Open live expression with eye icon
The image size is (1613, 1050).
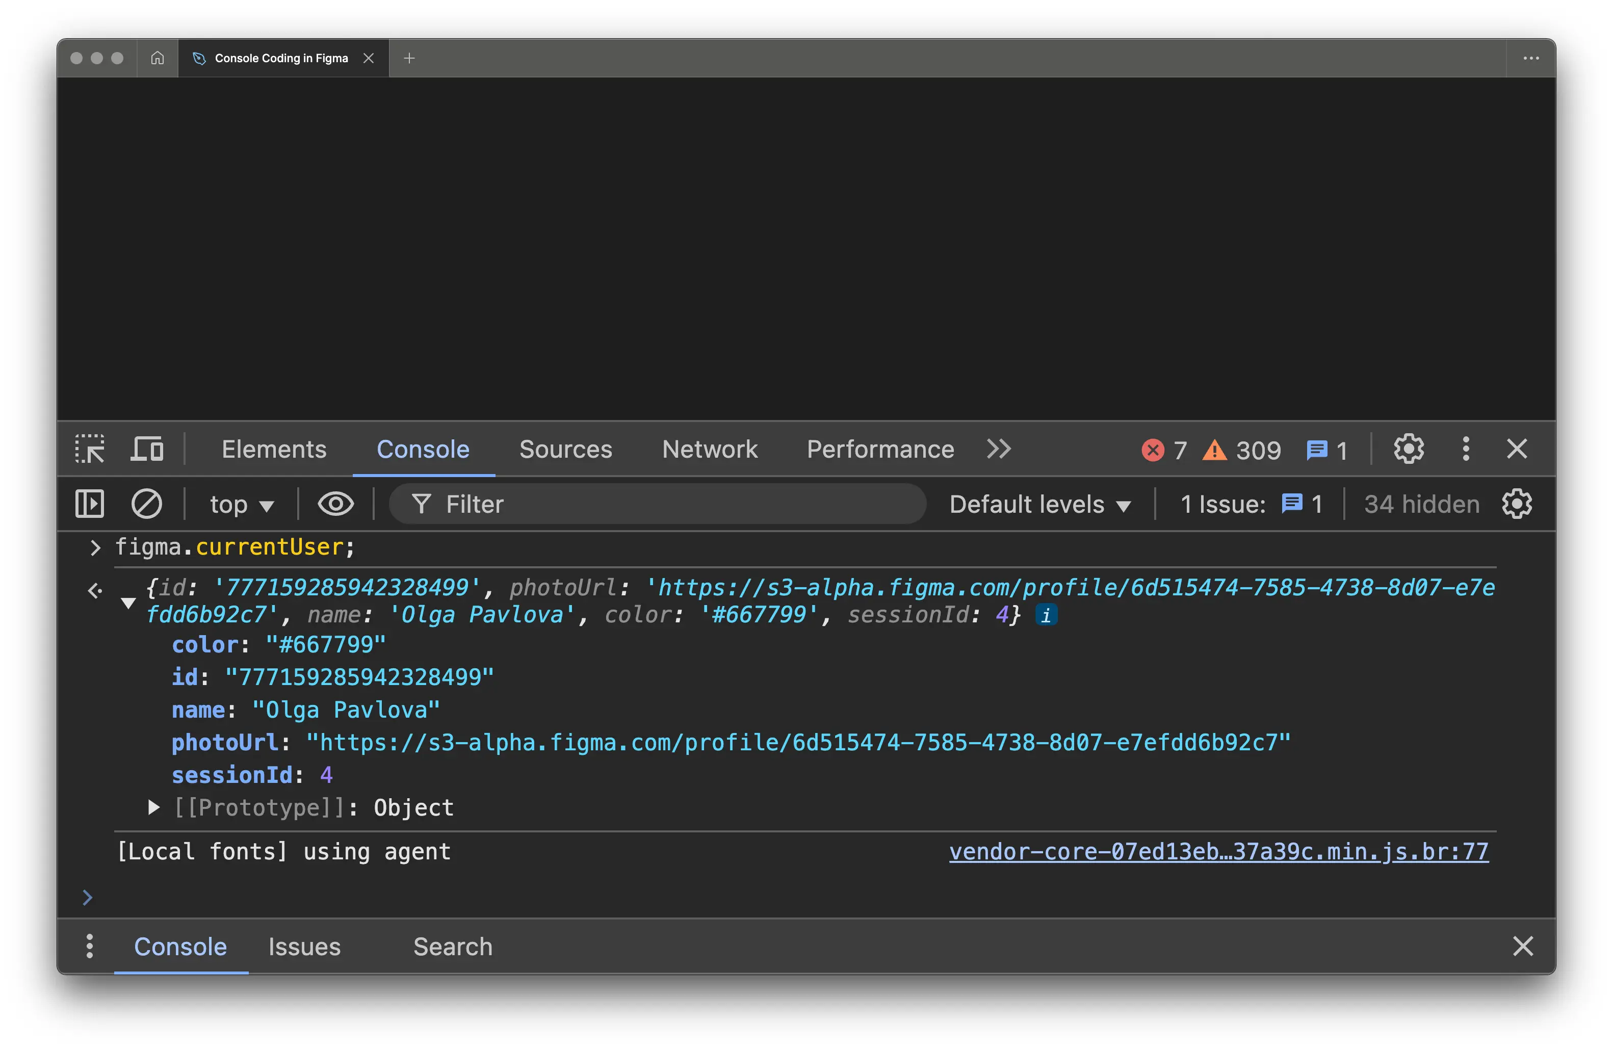point(335,504)
